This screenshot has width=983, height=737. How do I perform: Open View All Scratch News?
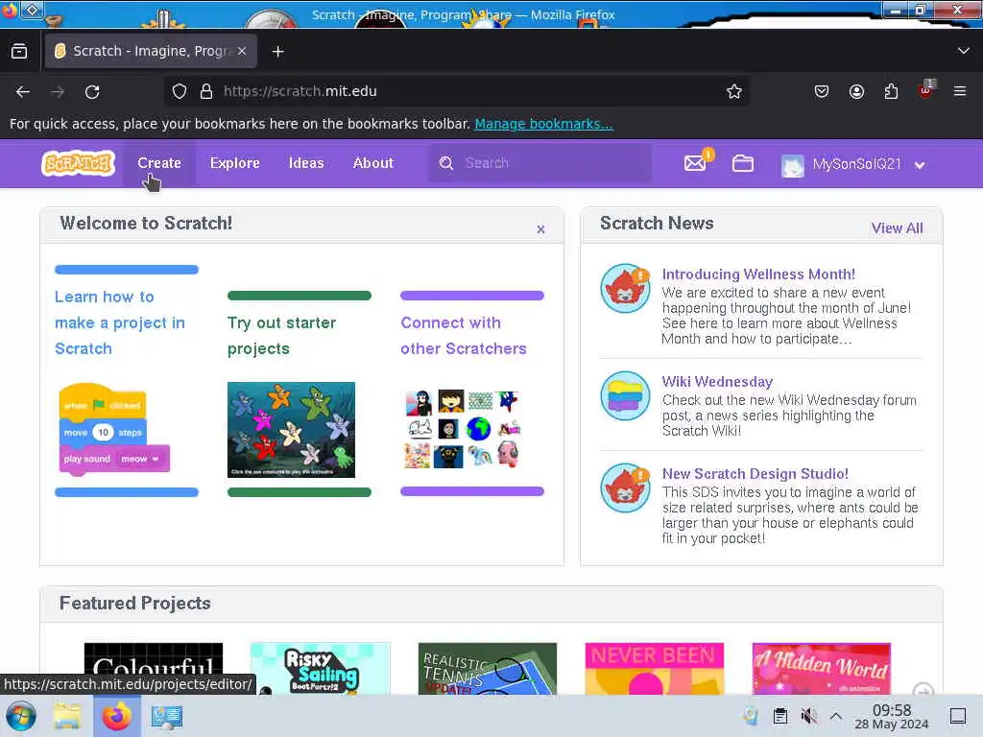click(897, 228)
